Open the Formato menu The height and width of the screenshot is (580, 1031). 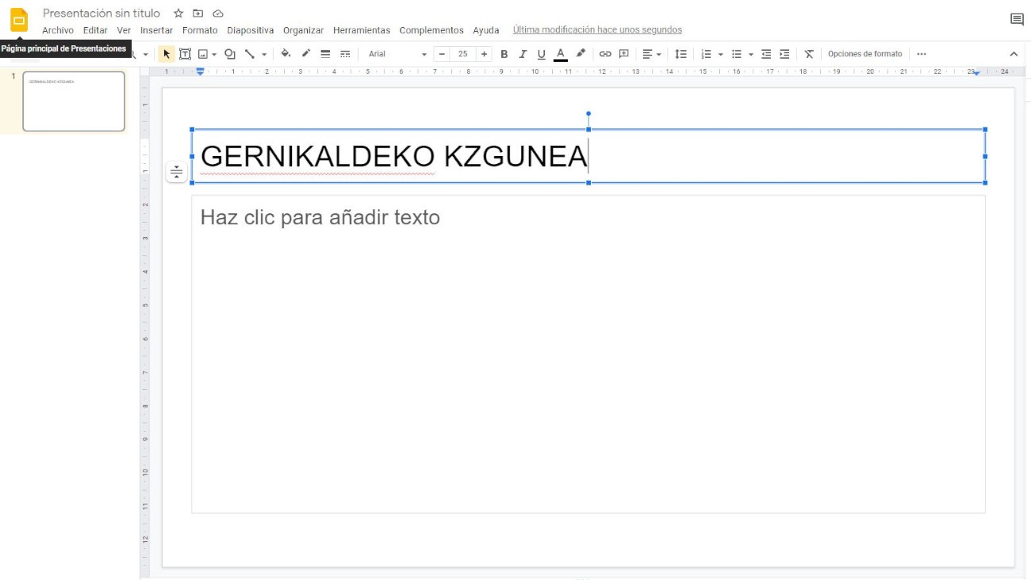200,30
